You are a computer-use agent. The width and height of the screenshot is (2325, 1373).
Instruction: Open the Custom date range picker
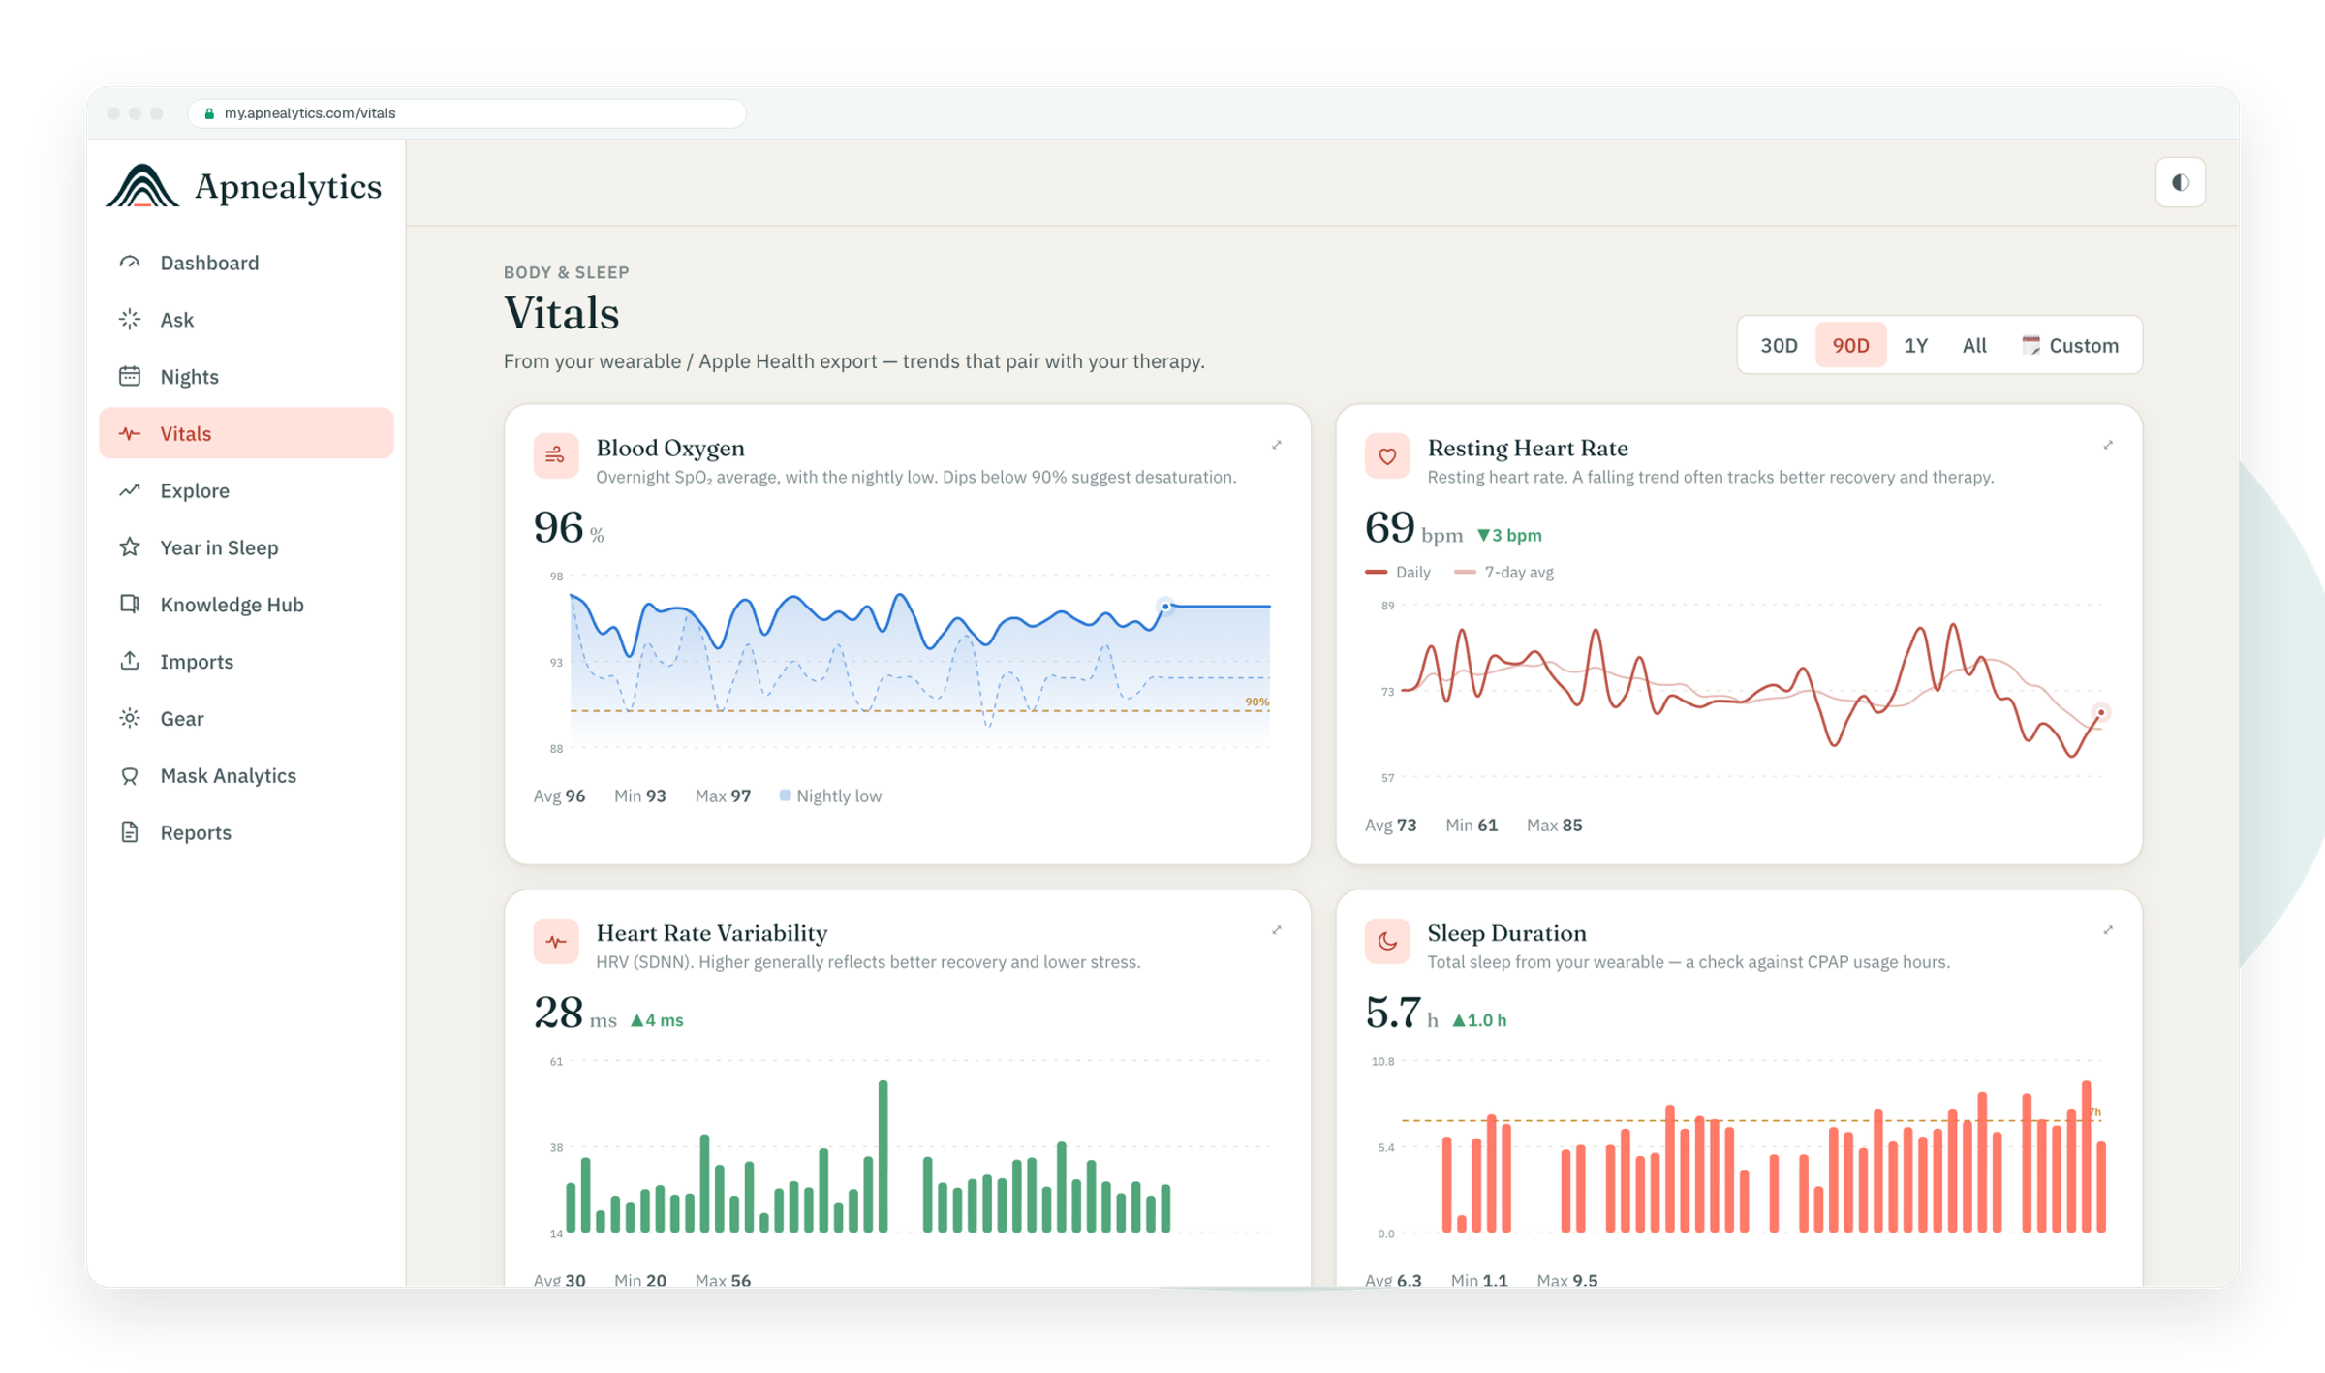[x=2070, y=345]
